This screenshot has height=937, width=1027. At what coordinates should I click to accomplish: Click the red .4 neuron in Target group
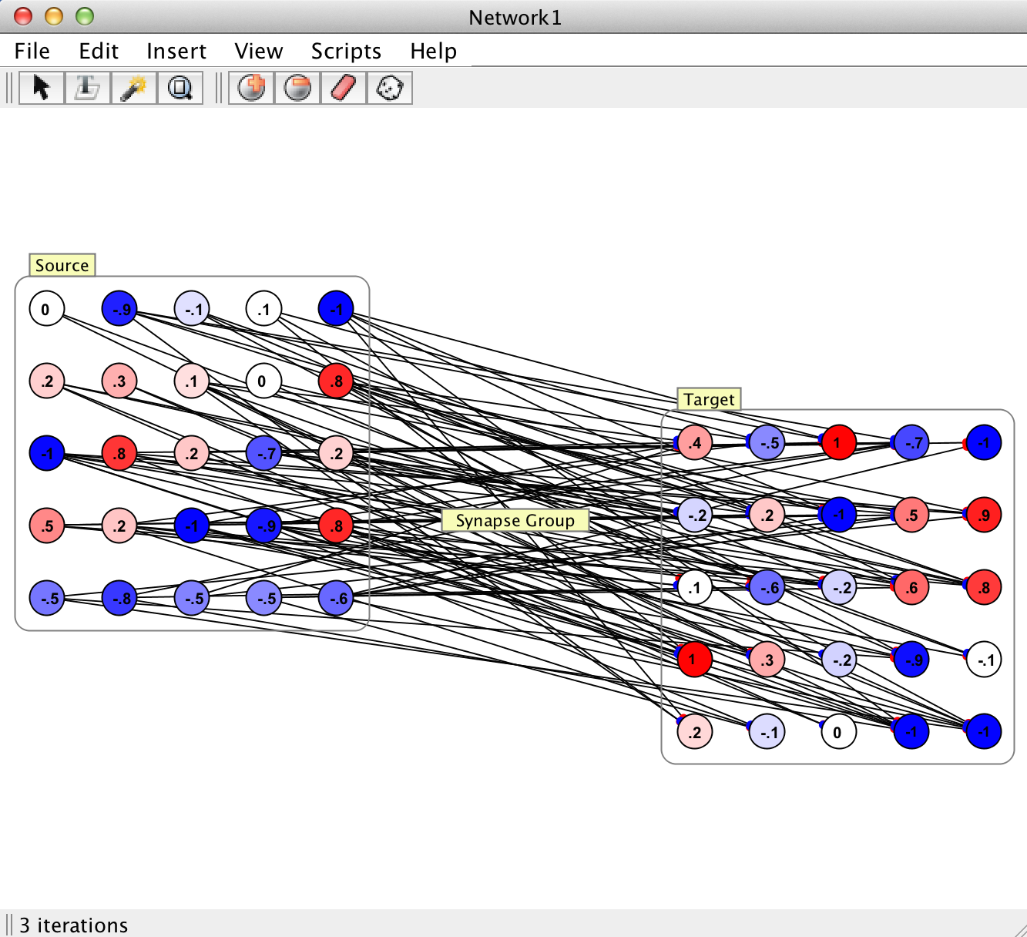point(695,443)
